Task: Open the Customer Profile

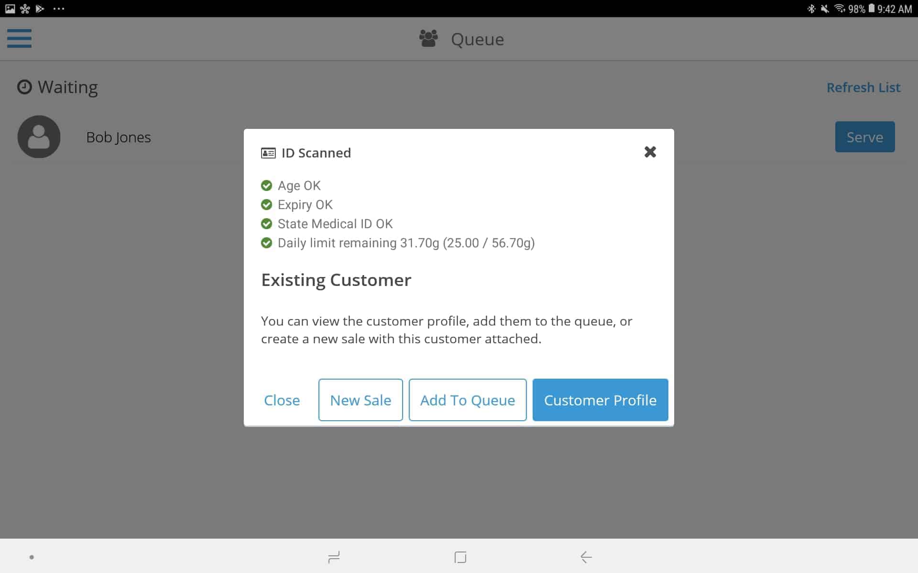Action: (600, 400)
